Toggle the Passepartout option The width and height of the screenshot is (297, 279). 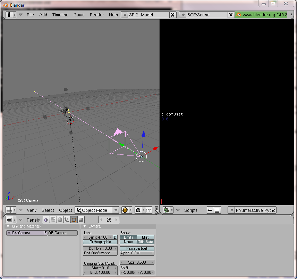coord(137,248)
